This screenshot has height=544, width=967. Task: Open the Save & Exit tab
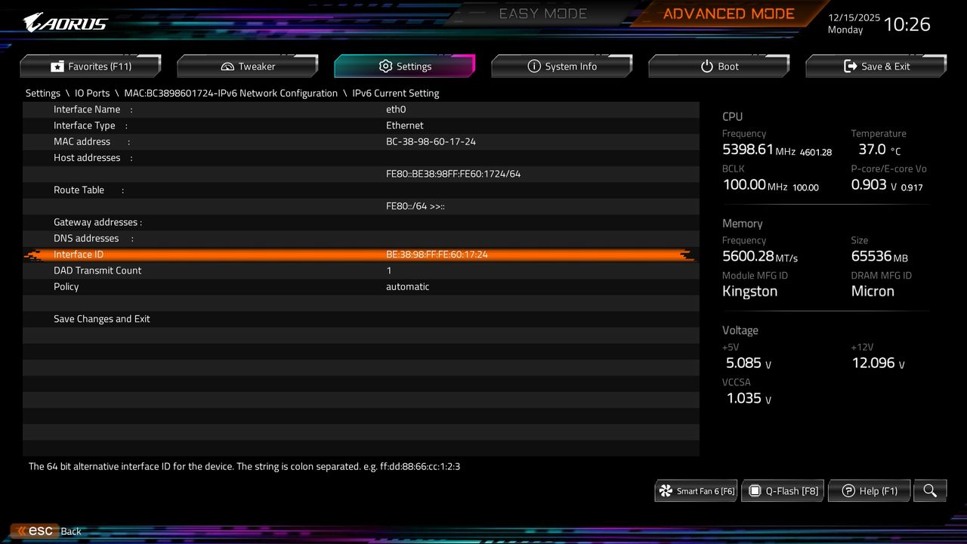[876, 66]
